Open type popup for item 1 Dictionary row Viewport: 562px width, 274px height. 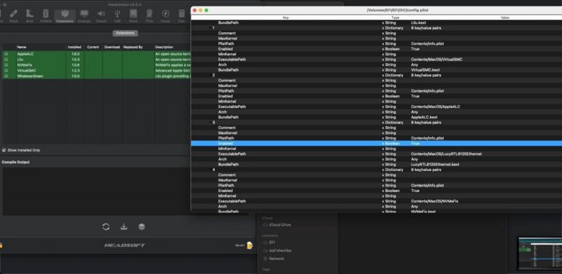click(x=383, y=28)
